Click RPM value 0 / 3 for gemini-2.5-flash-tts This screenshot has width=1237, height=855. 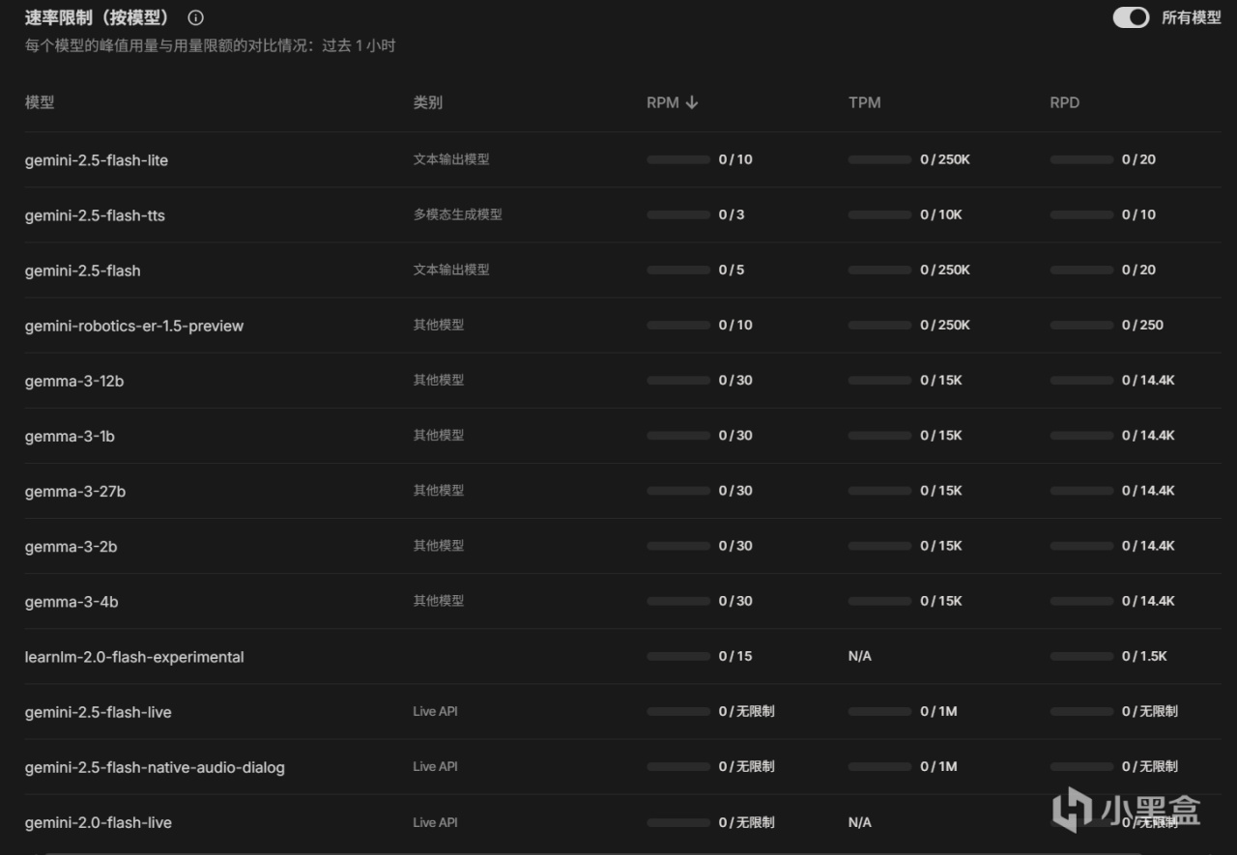[x=732, y=214]
